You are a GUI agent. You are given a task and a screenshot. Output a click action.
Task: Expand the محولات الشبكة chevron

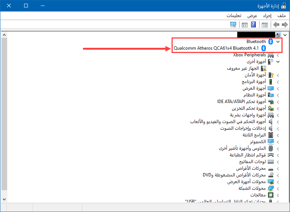[x=278, y=188]
